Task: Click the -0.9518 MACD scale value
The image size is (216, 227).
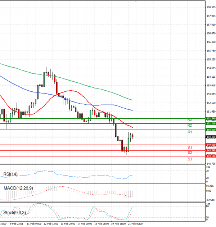Action: (x=210, y=200)
